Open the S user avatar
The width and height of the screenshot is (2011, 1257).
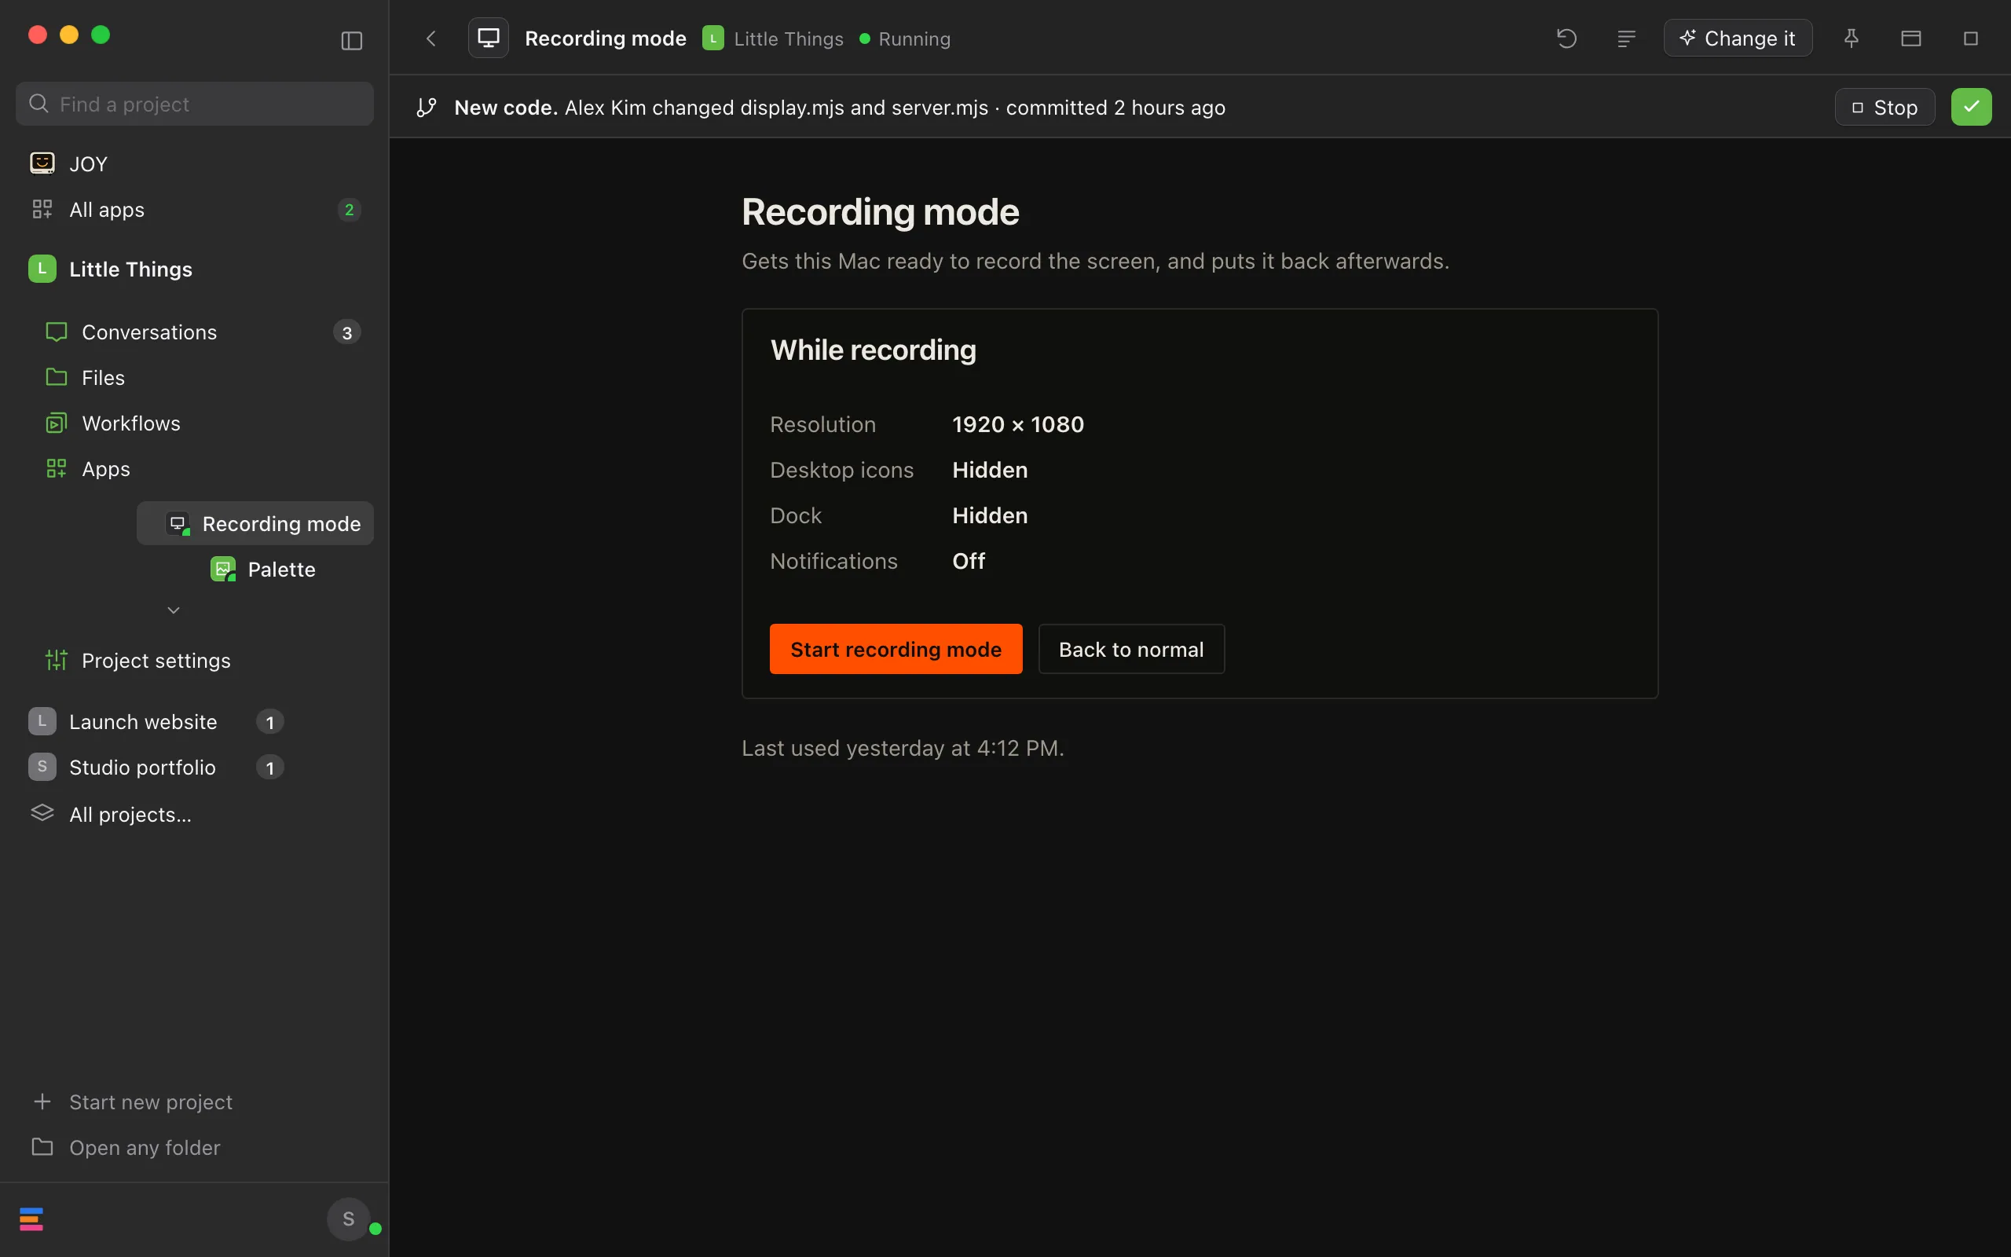(x=349, y=1219)
